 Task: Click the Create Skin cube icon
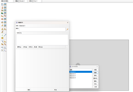point(2,22)
